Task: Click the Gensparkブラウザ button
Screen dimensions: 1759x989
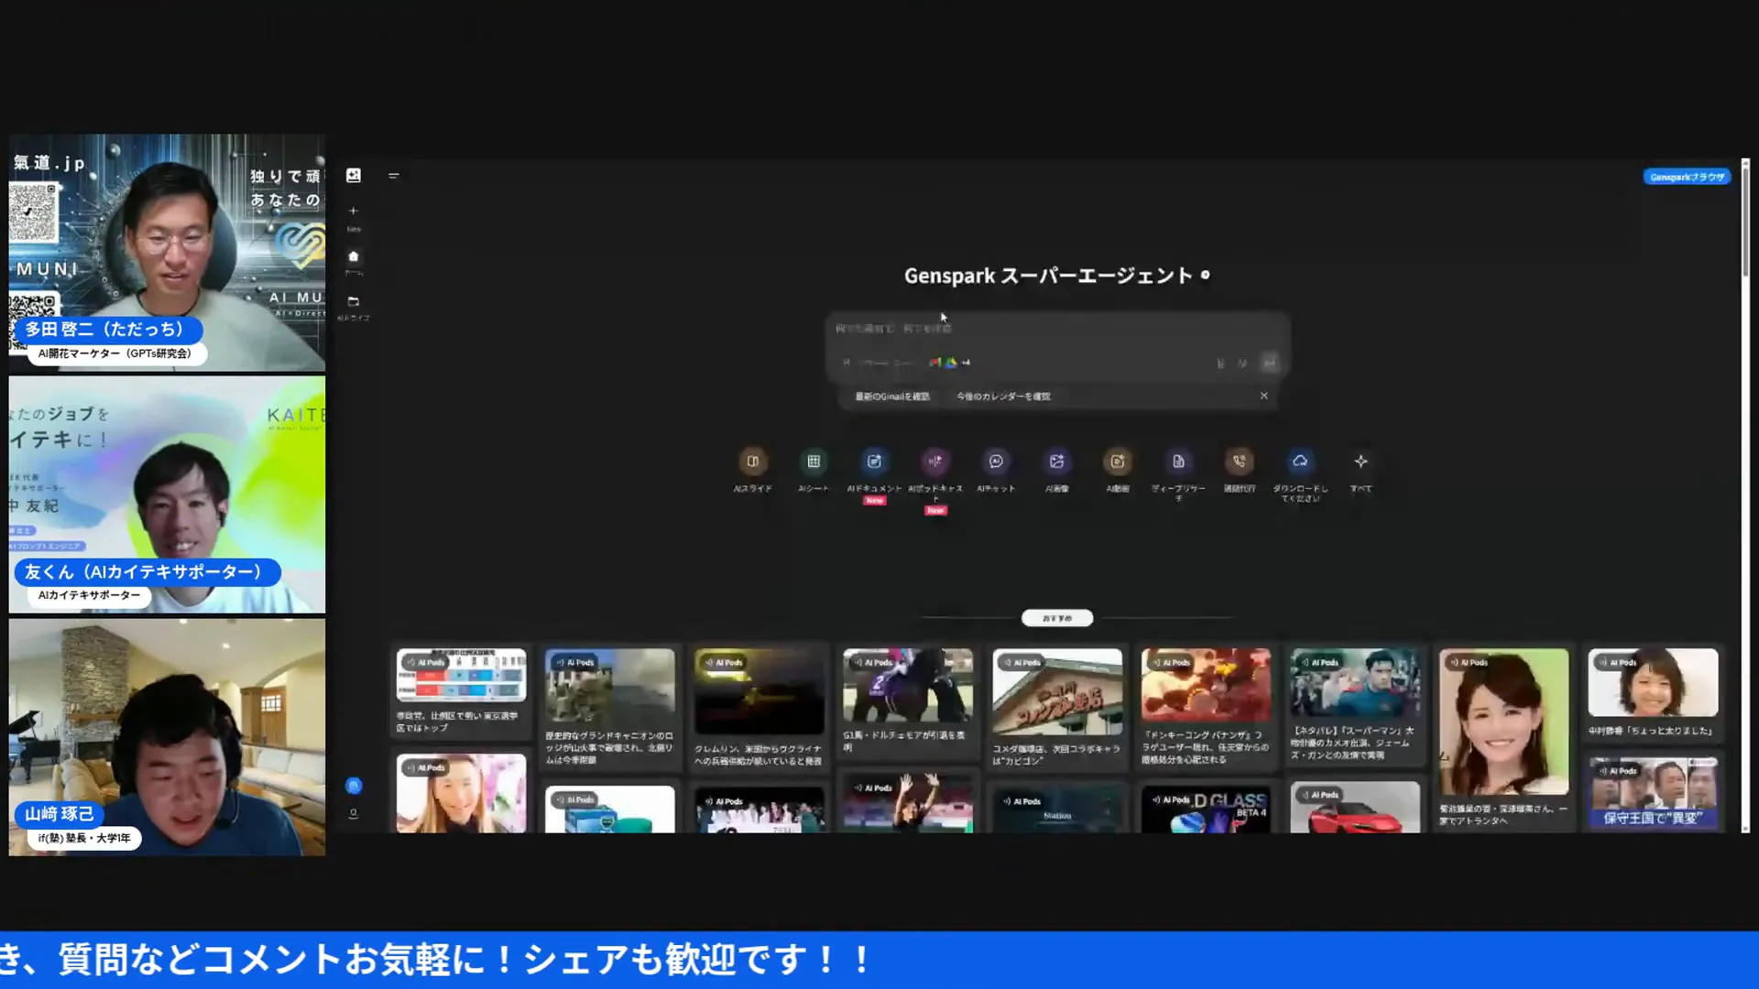Action: pos(1687,177)
